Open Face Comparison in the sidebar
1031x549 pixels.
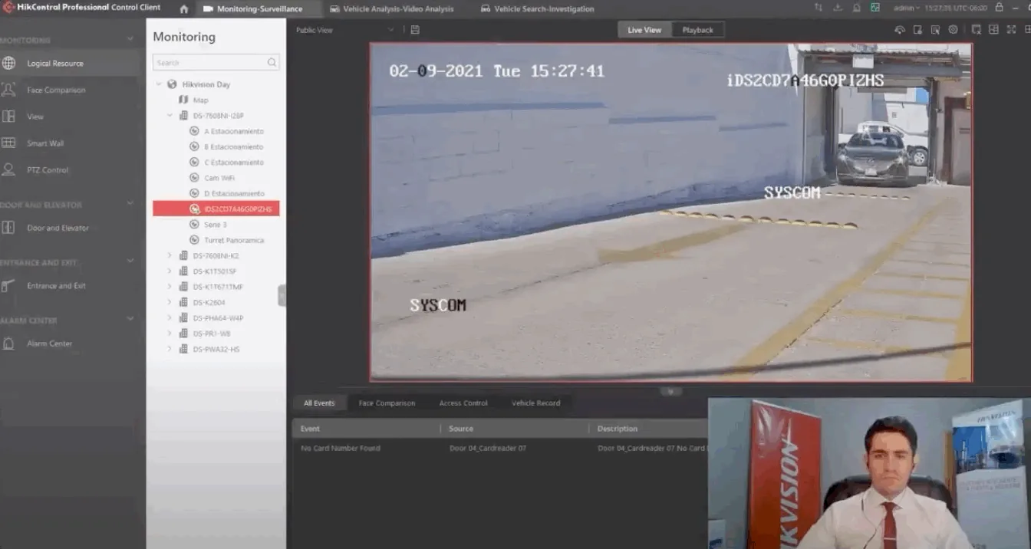tap(56, 90)
